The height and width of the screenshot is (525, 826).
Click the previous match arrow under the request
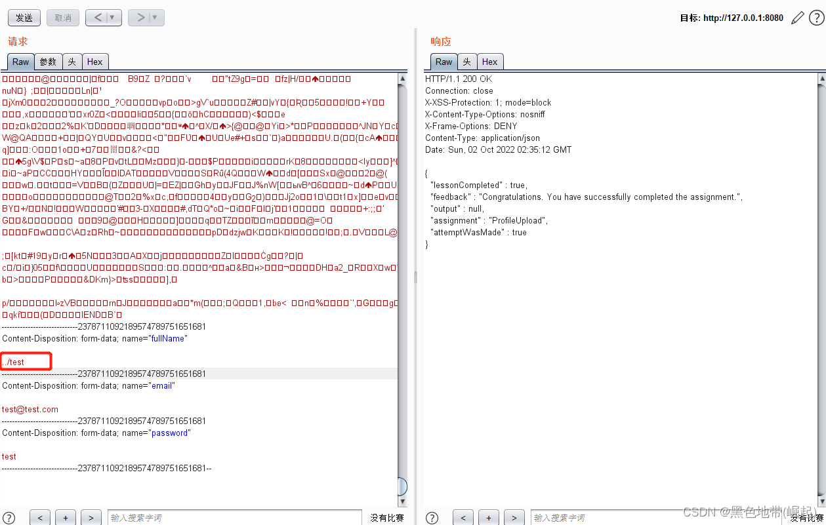40,517
